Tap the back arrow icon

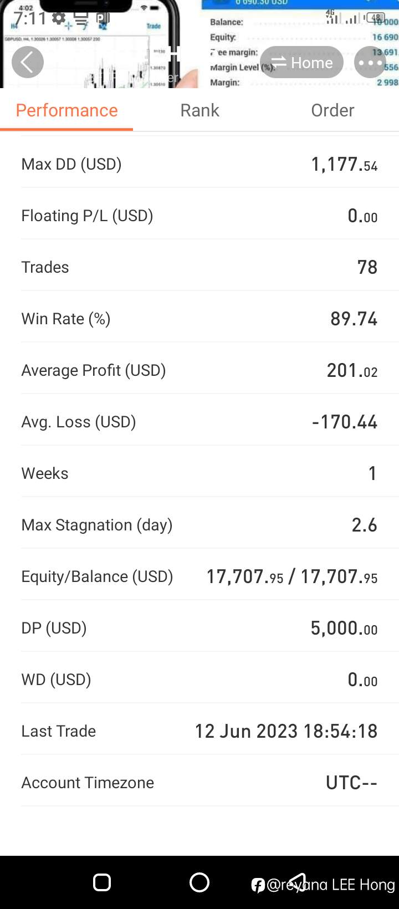(x=28, y=62)
